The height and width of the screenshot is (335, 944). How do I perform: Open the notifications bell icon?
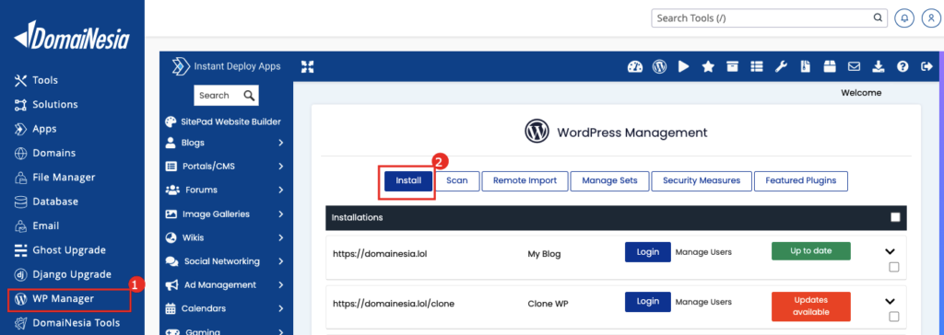(x=903, y=18)
